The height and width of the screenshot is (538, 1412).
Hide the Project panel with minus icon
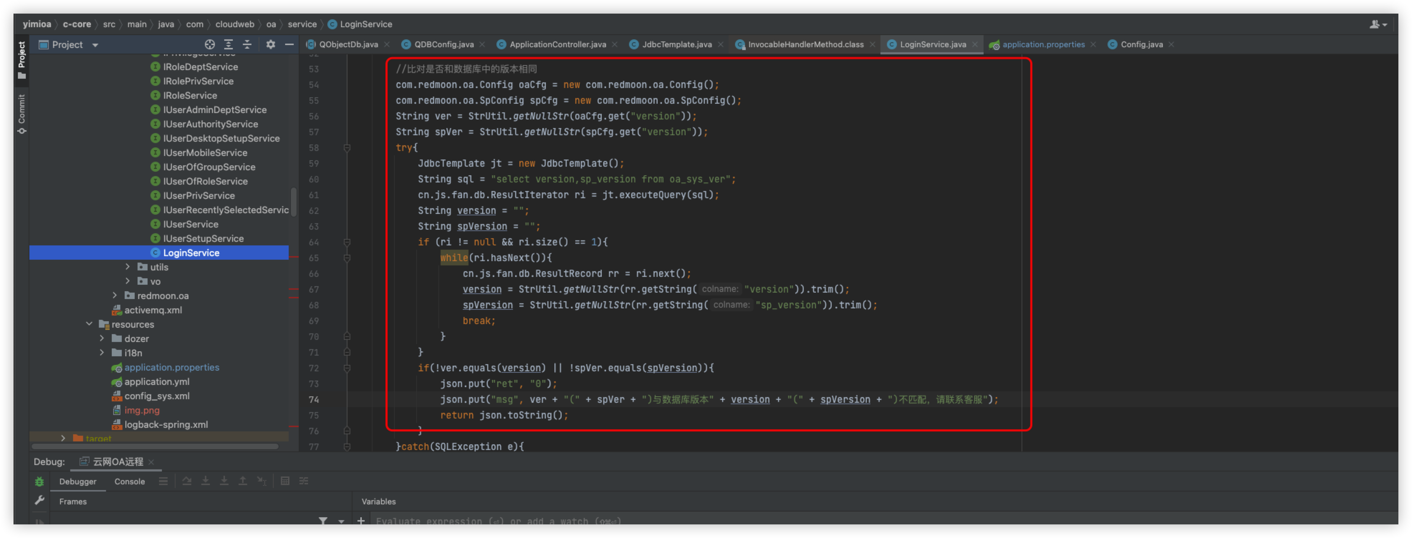coord(289,45)
